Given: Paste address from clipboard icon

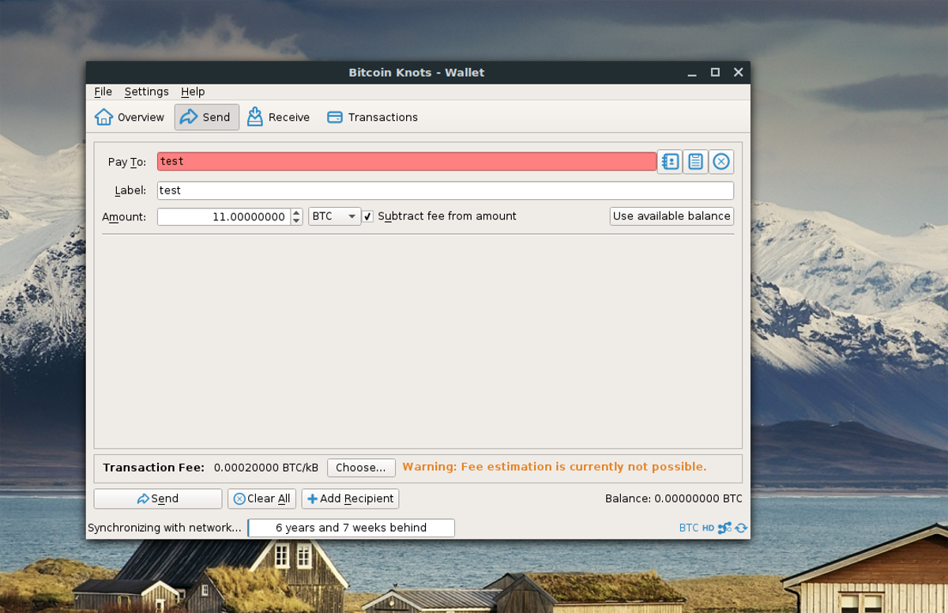Looking at the screenshot, I should (x=695, y=162).
